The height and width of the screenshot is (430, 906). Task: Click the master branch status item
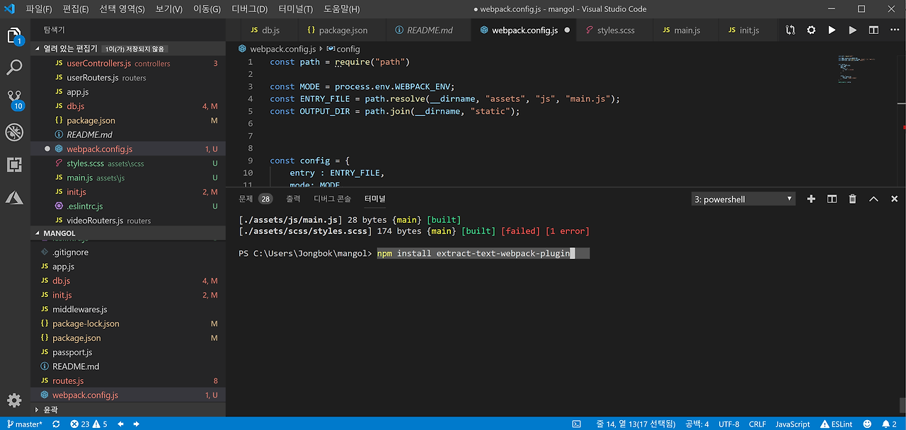25,424
